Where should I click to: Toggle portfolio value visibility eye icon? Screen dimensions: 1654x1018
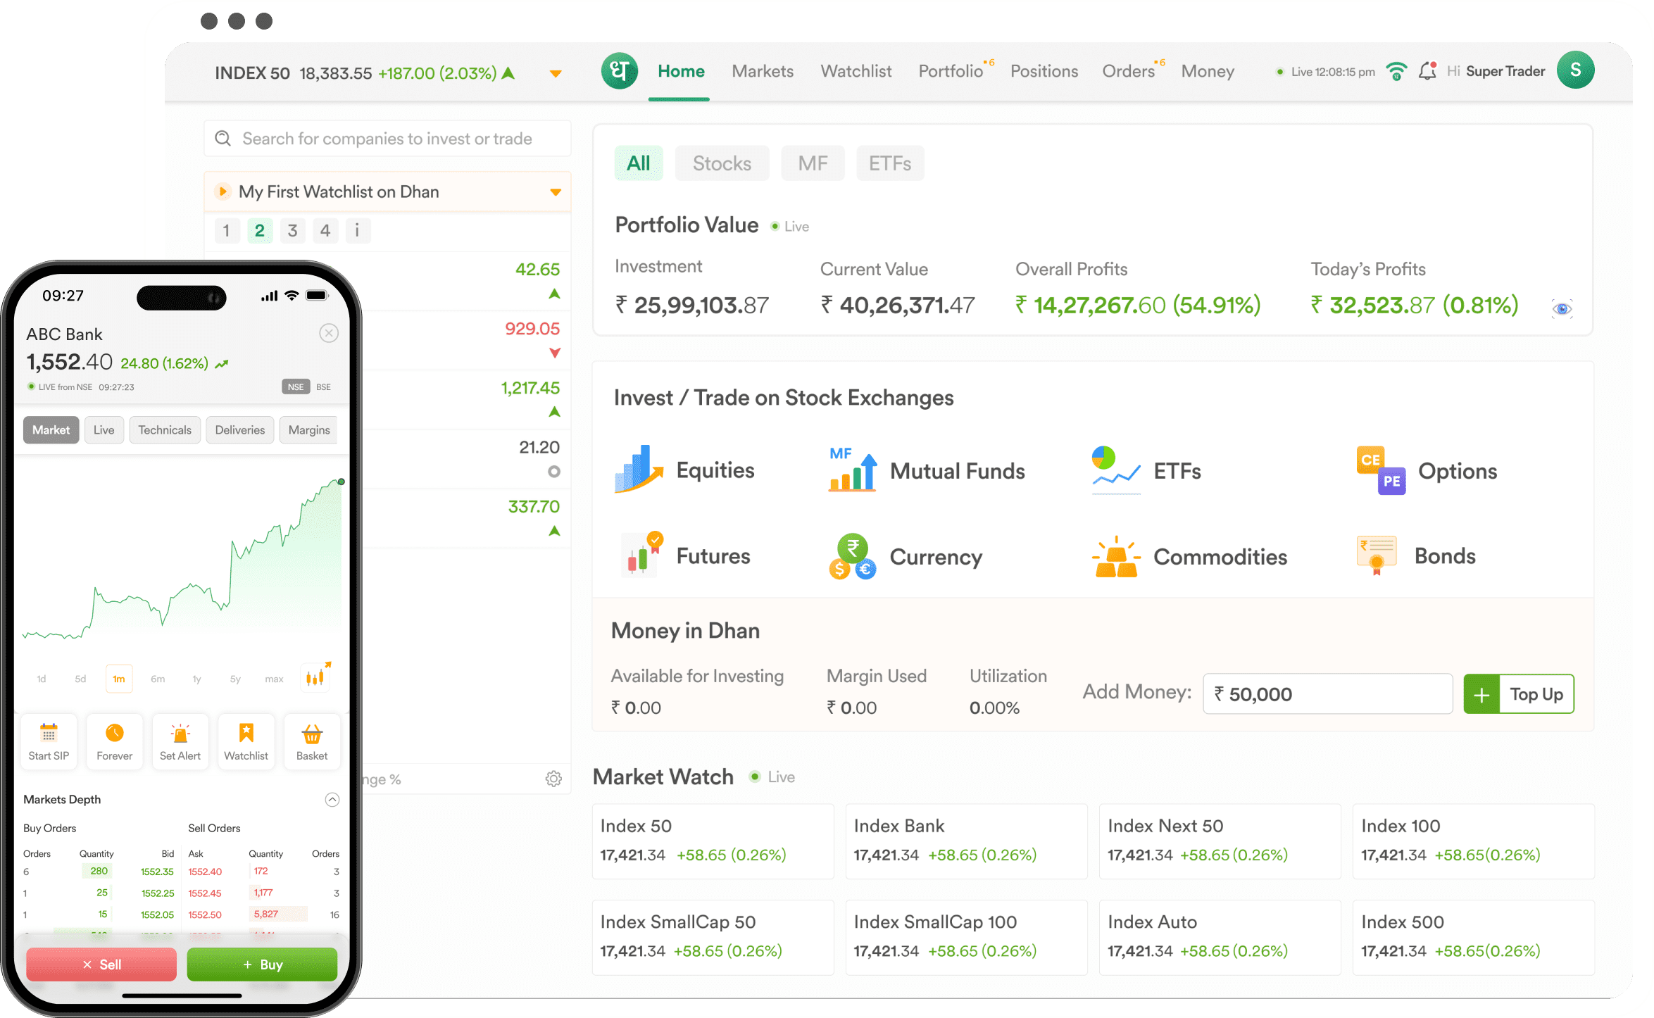pos(1562,308)
